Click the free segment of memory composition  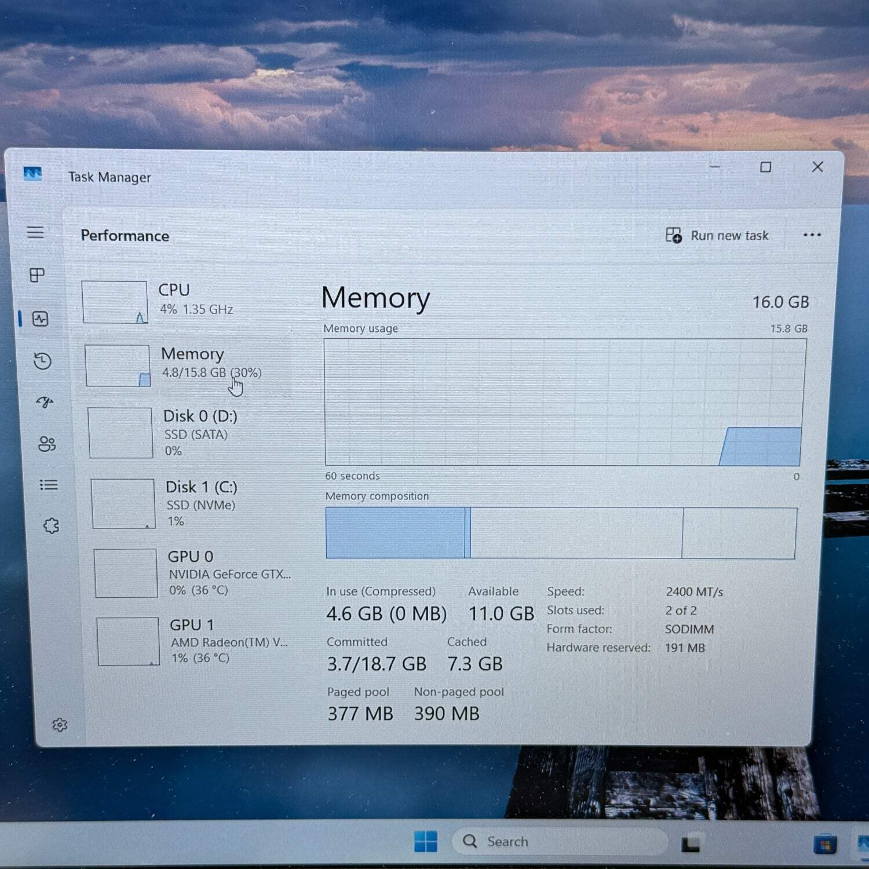coord(739,534)
